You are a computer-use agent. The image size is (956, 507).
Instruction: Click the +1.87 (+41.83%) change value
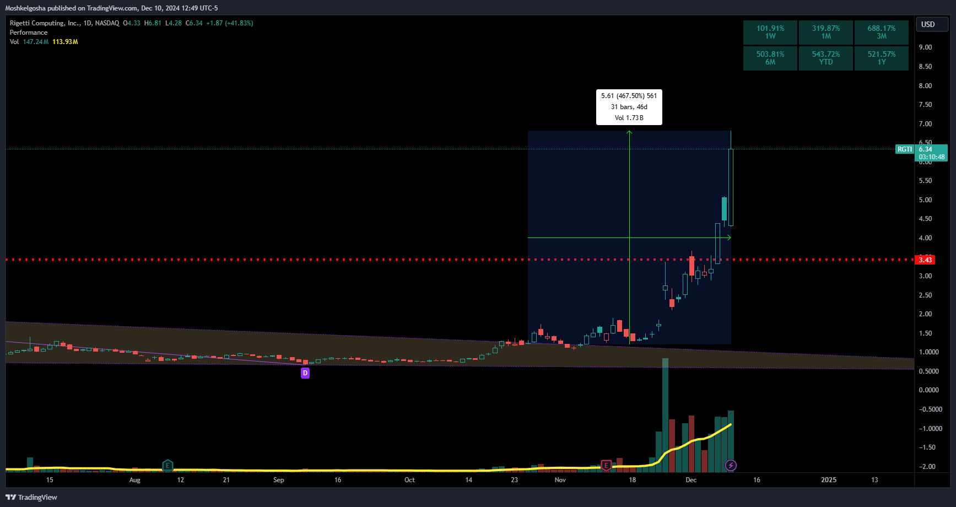pos(230,23)
